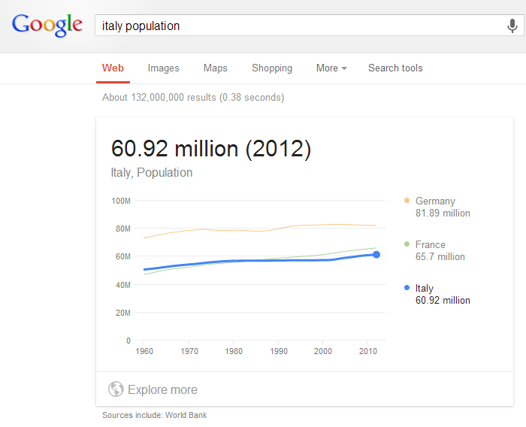Click the green France legend dot

point(407,244)
